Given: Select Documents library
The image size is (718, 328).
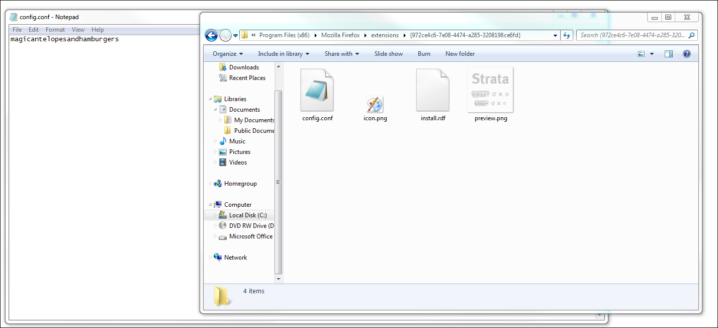Looking at the screenshot, I should coord(244,110).
